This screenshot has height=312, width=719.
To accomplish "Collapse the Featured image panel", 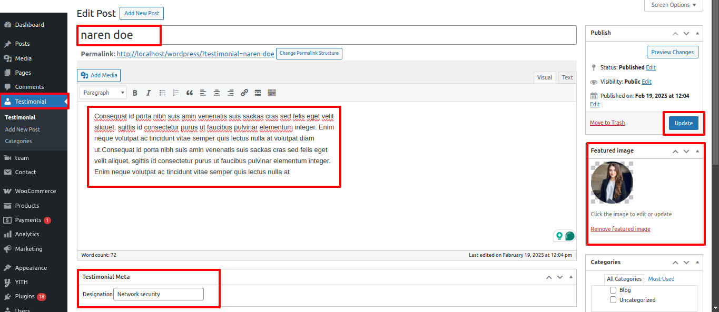I will pyautogui.click(x=697, y=151).
